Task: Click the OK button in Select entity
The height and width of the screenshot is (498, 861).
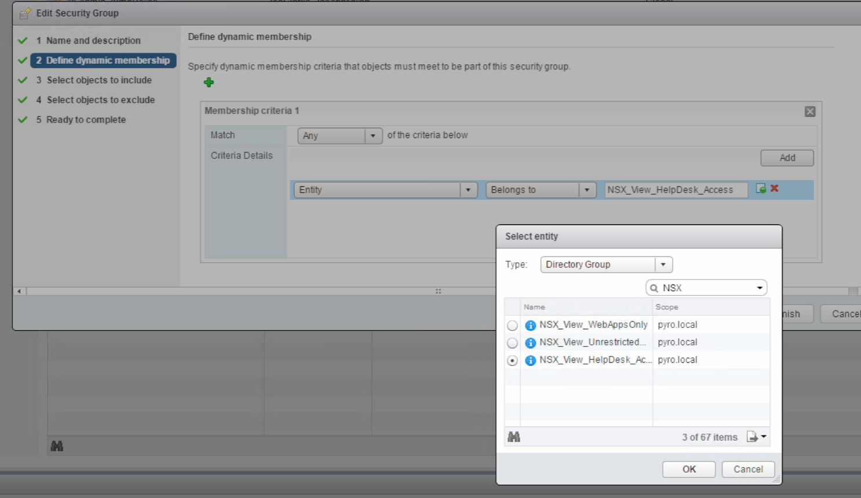Action: pyautogui.click(x=688, y=469)
